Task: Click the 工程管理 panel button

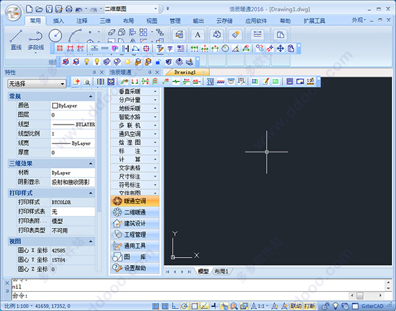Action: click(135, 235)
